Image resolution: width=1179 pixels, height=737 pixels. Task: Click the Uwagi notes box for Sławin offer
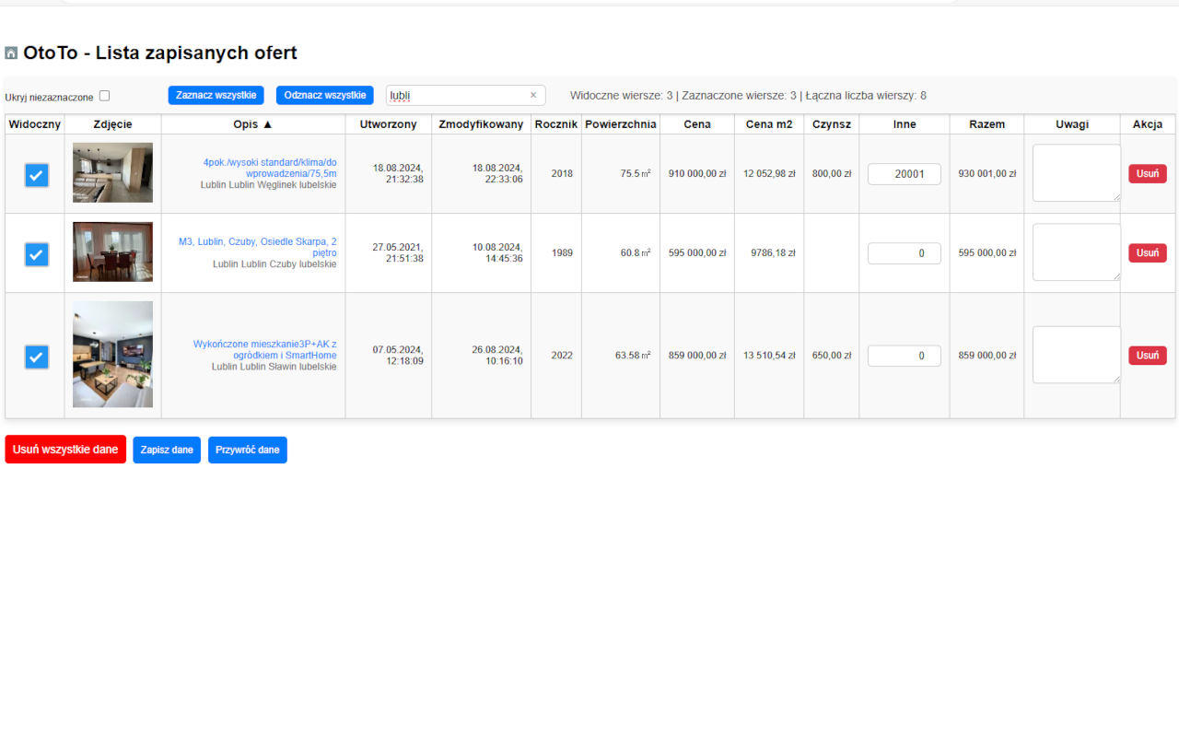1077,355
